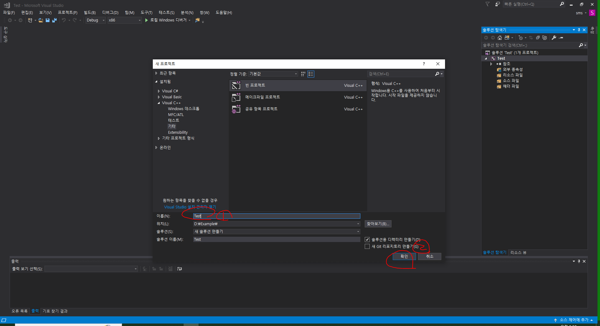The image size is (600, 326).
Task: Expand the 온라인 category
Action: click(156, 147)
